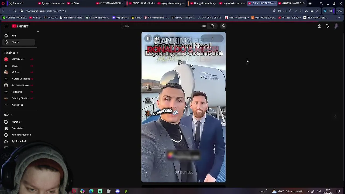This screenshot has width=345, height=194.
Task: Mute the Shorts video volume
Action: [x=157, y=39]
